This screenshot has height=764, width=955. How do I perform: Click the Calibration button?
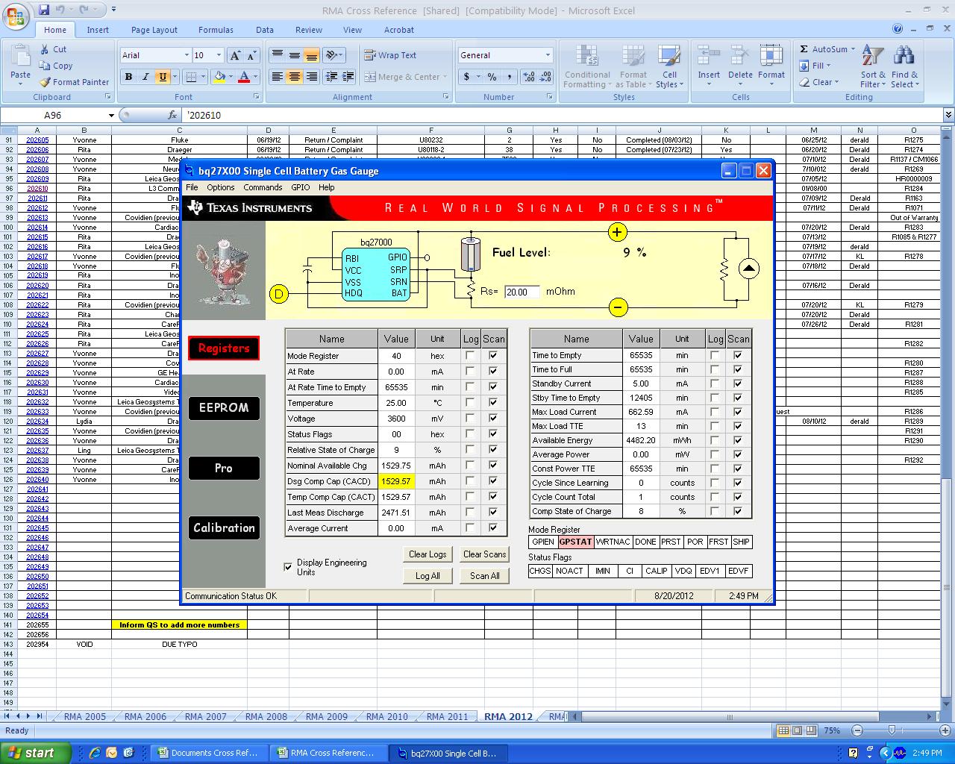click(x=224, y=527)
